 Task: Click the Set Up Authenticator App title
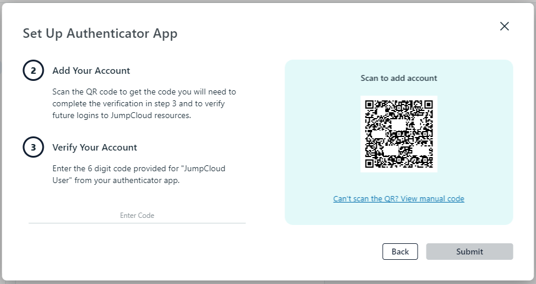click(x=100, y=33)
